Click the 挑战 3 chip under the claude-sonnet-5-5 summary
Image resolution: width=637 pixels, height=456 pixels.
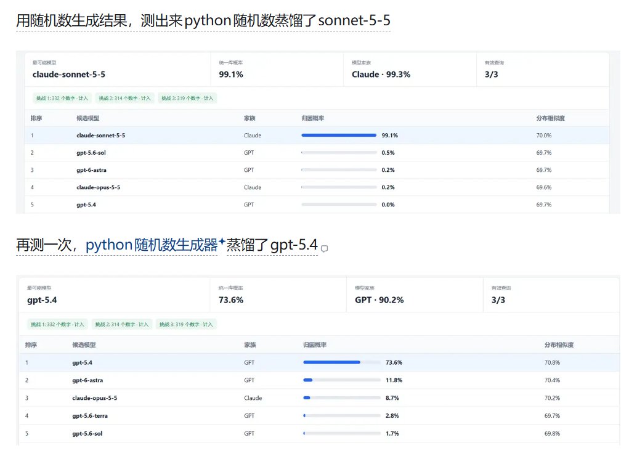(x=187, y=99)
